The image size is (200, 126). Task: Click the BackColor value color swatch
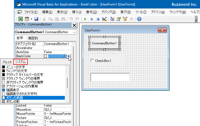pyautogui.click(x=45, y=56)
